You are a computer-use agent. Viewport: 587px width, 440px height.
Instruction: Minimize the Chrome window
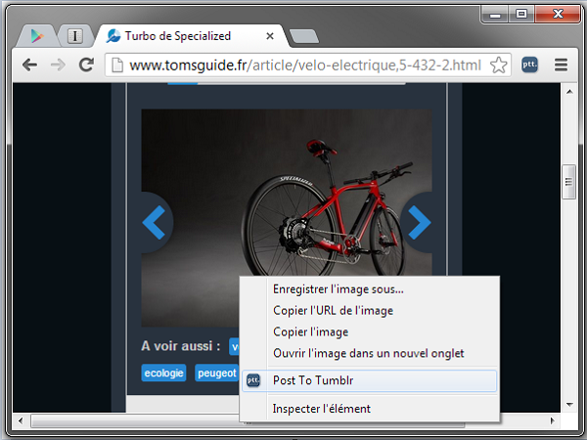[495, 15]
